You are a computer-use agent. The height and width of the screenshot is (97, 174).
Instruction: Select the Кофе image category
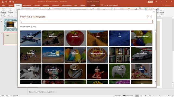click(75, 71)
